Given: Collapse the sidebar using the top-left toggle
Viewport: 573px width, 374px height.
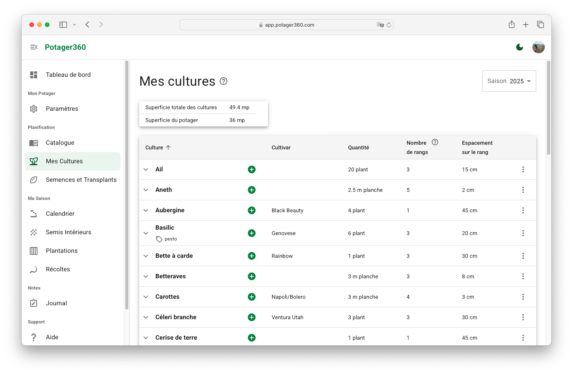Looking at the screenshot, I should (x=34, y=47).
